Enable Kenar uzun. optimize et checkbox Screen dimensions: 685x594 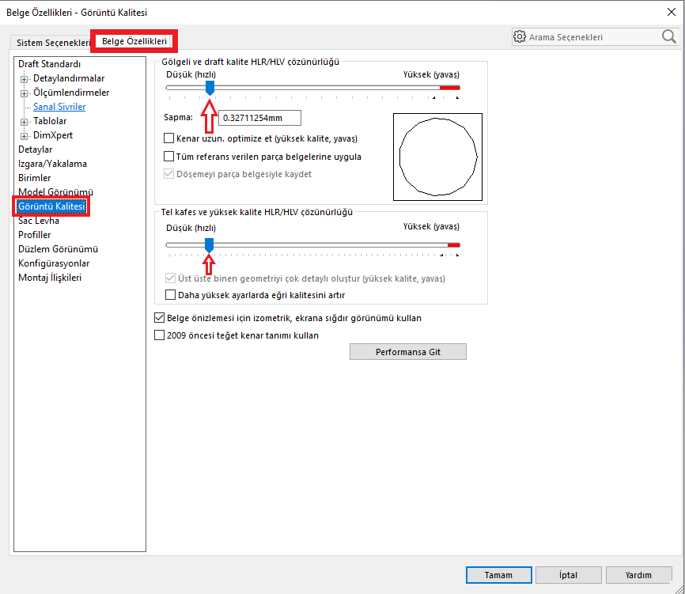point(168,138)
